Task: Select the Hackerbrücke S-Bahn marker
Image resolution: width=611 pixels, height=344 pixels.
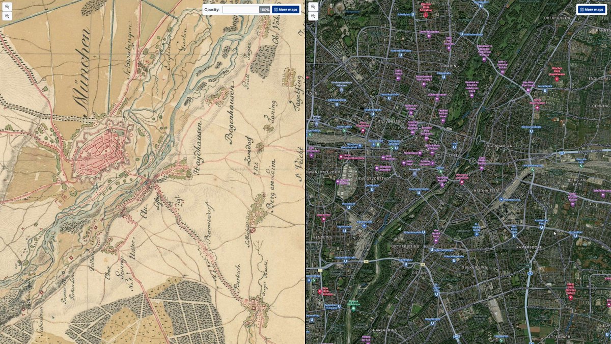Action: pos(345,130)
